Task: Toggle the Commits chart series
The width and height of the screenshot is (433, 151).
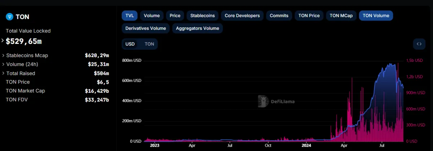Action: [279, 15]
